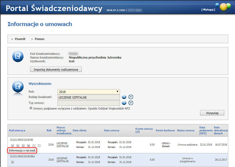Click the U icon under contract 01221/0403/2018/08
The height and width of the screenshot is (167, 235).
pos(12,146)
